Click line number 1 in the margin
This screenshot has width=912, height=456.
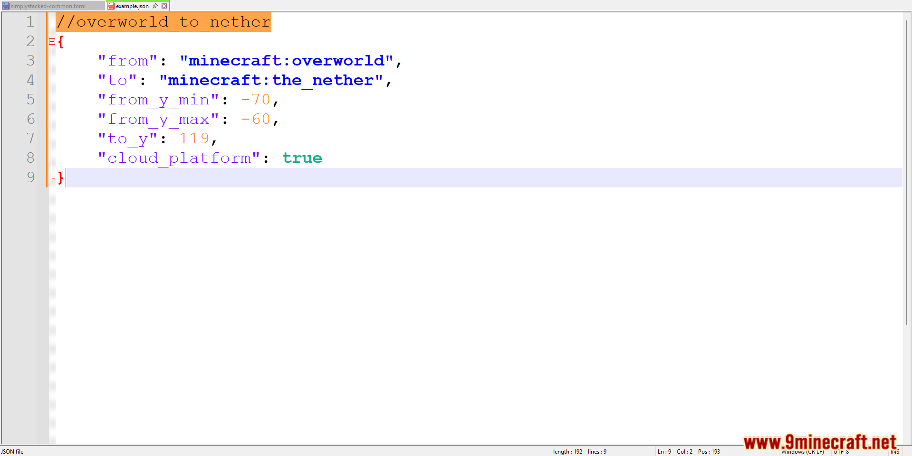click(30, 22)
